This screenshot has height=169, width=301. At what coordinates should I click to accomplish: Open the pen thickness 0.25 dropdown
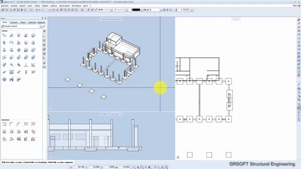click(x=111, y=10)
